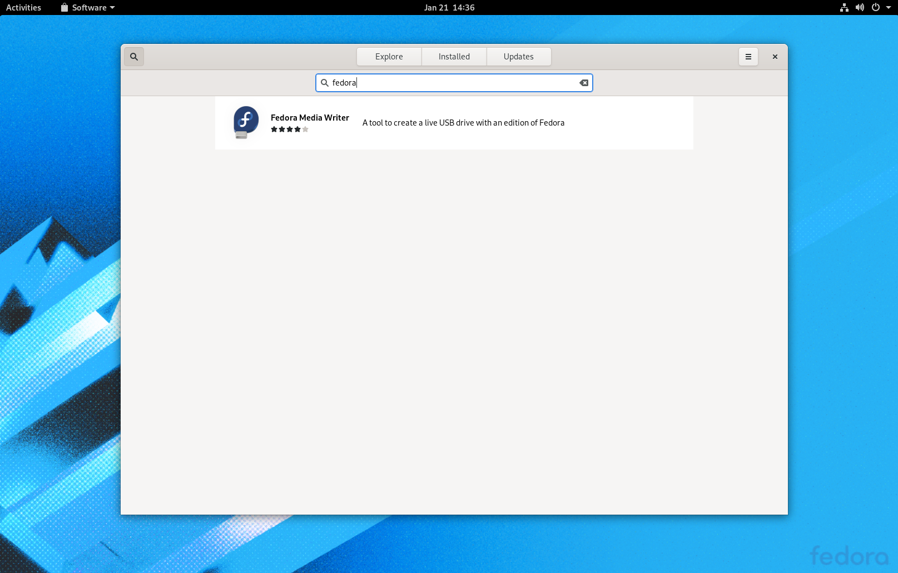
Task: Open the volume icon in top bar
Action: click(x=860, y=8)
